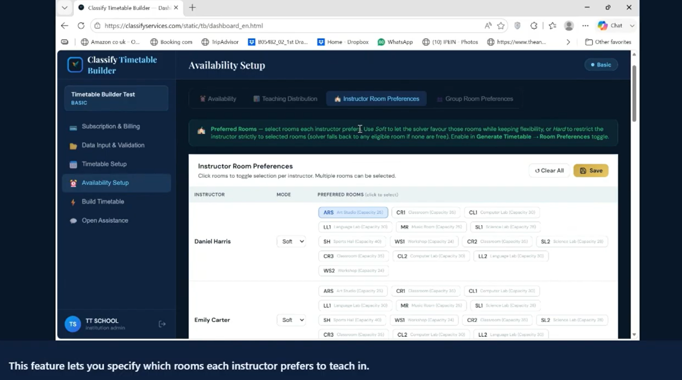Screen dimensions: 682x380
Task: Toggle ARS Art Studio for Emily Carter
Action: pos(353,291)
